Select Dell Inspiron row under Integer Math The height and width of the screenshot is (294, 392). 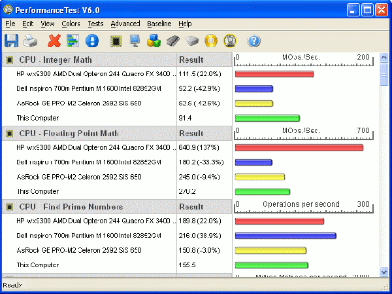pyautogui.click(x=117, y=88)
